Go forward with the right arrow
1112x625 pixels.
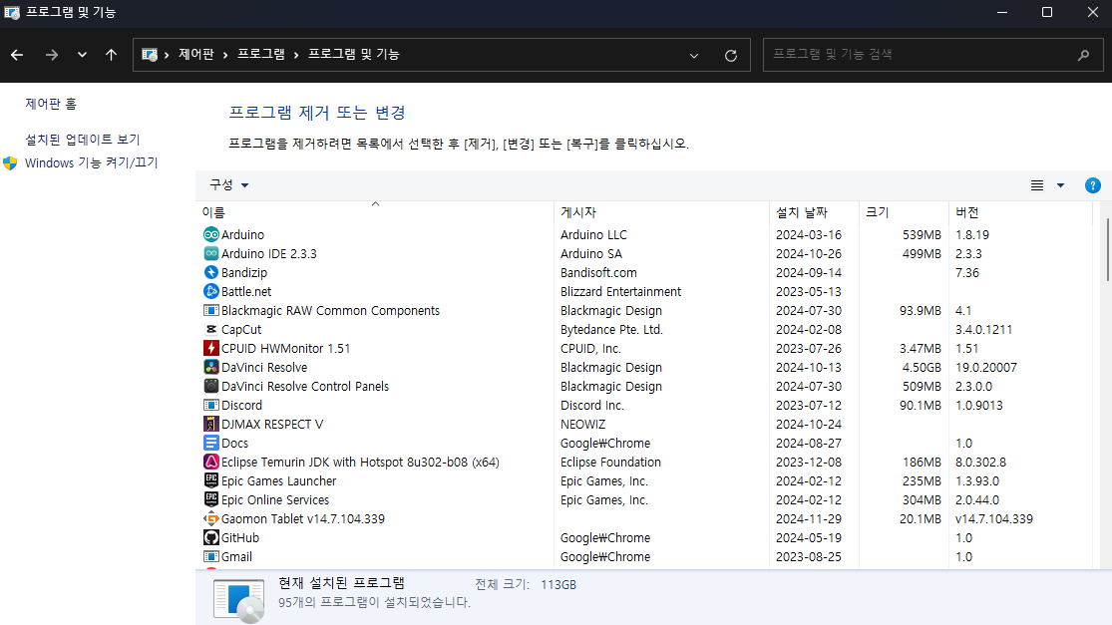coord(52,55)
